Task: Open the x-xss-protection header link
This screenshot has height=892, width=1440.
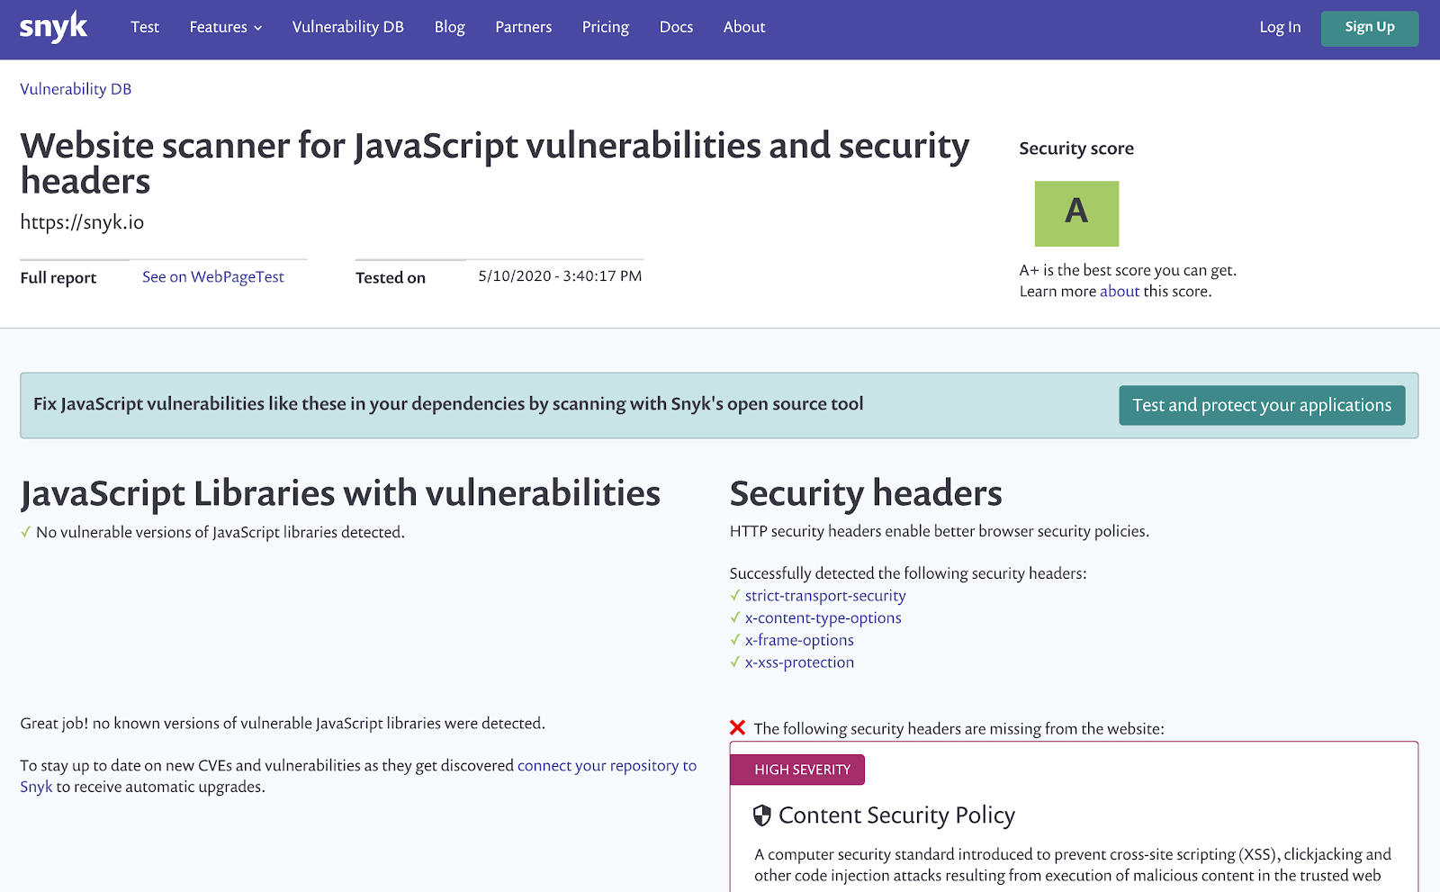Action: click(x=799, y=662)
